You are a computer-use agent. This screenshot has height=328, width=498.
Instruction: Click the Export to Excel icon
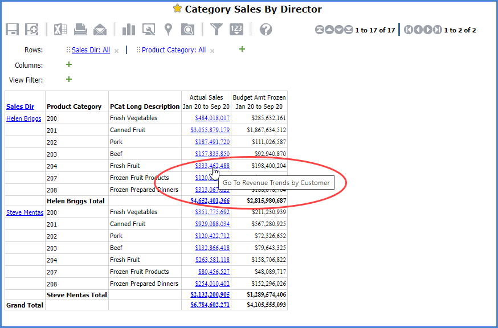(x=60, y=30)
